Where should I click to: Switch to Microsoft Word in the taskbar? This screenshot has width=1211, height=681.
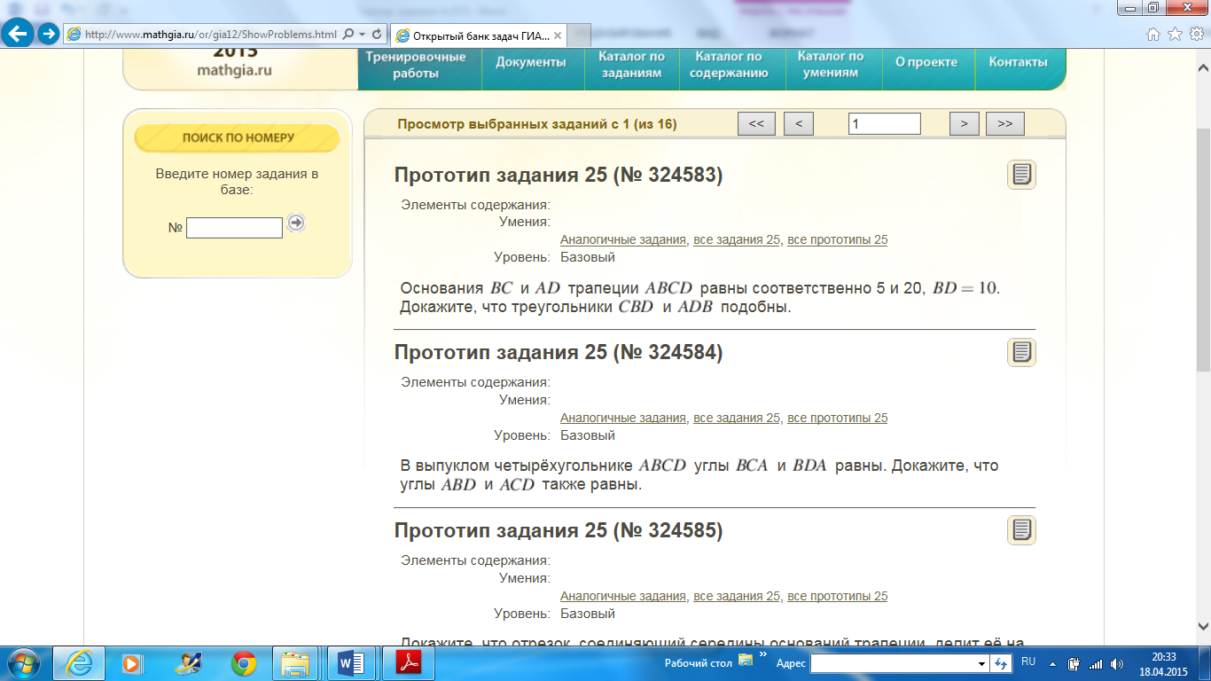click(352, 662)
